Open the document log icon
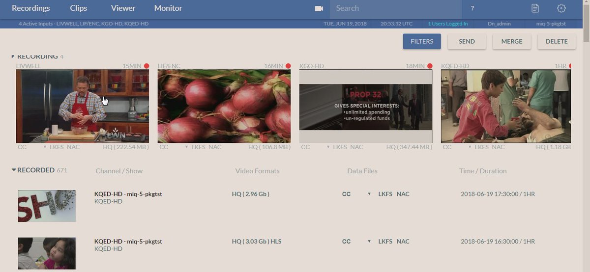This screenshot has height=272, width=590. (535, 8)
